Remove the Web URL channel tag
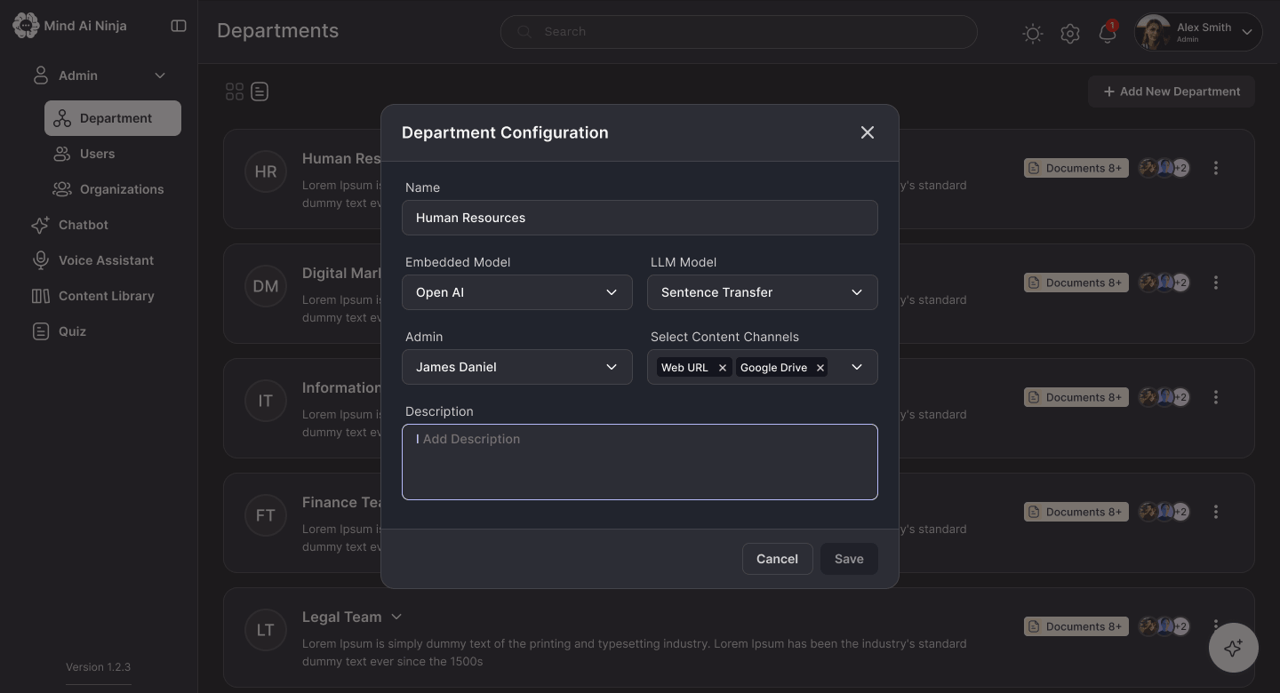Image resolution: width=1280 pixels, height=693 pixels. click(x=723, y=368)
